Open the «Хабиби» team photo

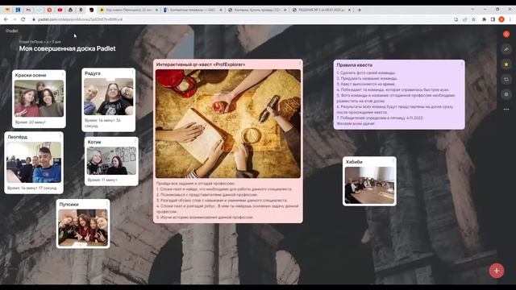click(369, 185)
